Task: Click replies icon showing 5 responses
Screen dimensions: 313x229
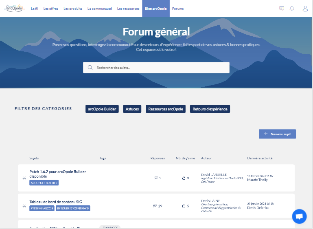Action: coord(156,178)
